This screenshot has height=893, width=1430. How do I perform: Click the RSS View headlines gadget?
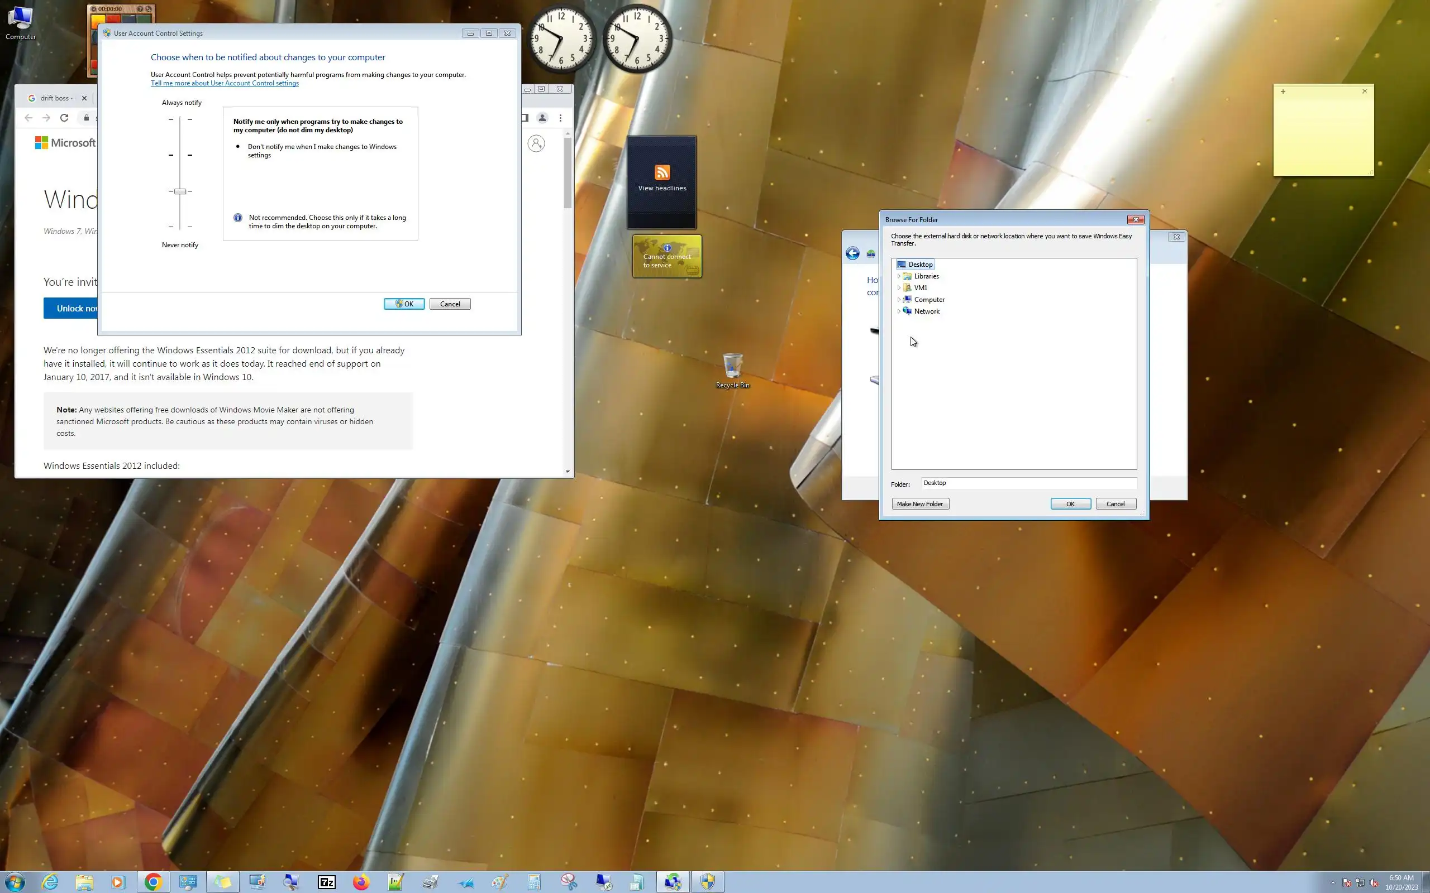tap(662, 178)
